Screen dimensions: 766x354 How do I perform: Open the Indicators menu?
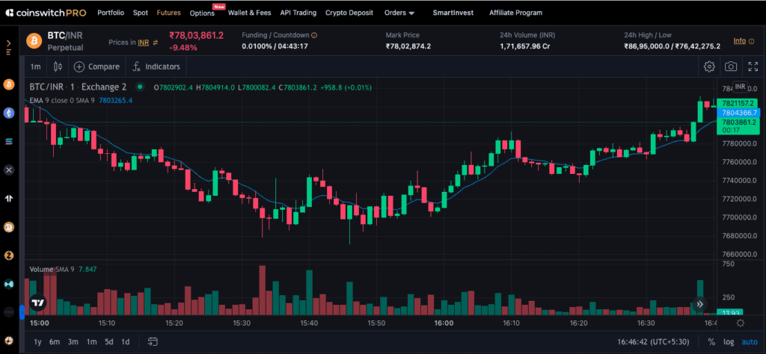[x=156, y=66]
